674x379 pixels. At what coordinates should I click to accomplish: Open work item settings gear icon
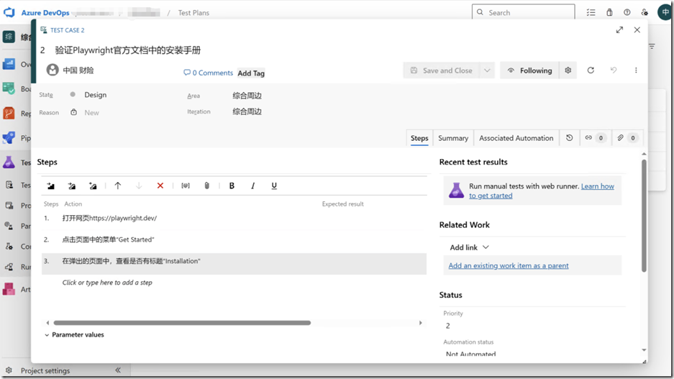pyautogui.click(x=568, y=70)
